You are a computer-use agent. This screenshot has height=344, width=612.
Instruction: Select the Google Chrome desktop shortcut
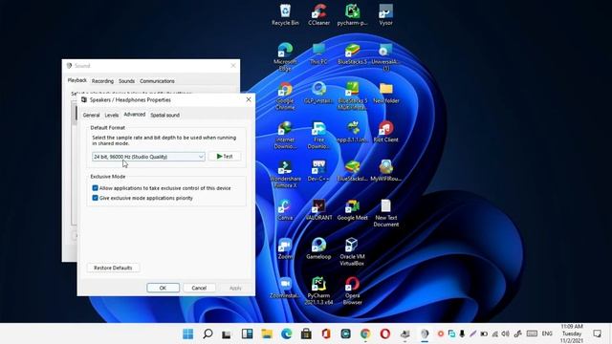pyautogui.click(x=285, y=96)
